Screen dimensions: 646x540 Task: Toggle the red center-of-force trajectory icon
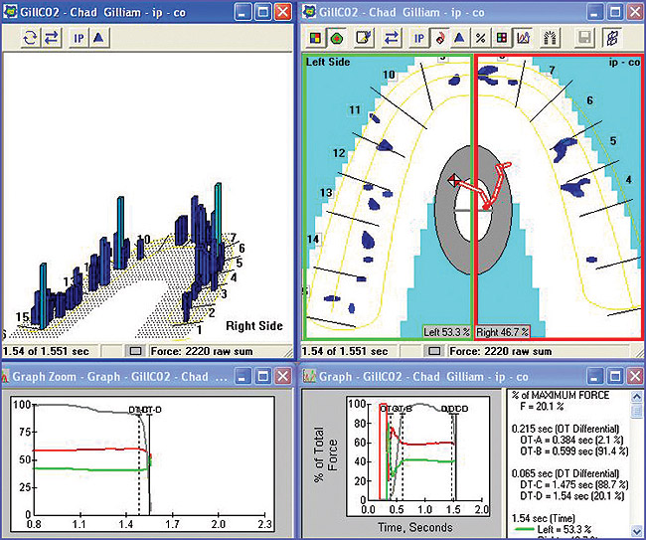click(440, 39)
